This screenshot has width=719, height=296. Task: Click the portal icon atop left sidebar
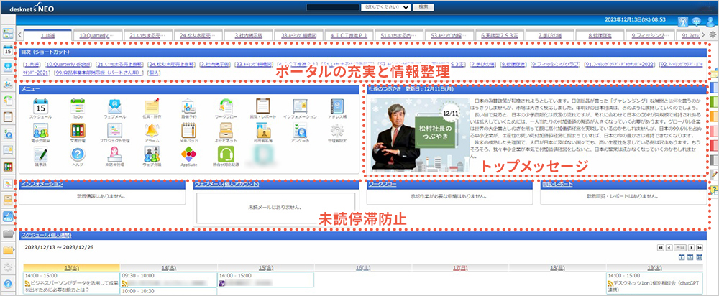pyautogui.click(x=7, y=33)
